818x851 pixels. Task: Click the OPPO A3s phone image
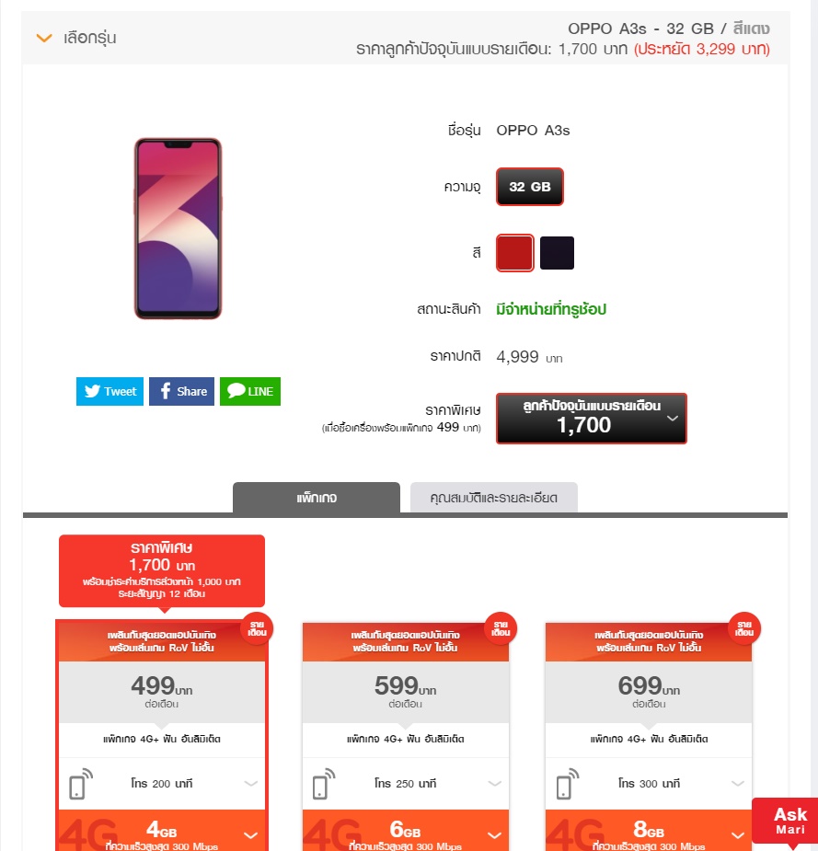pos(178,228)
